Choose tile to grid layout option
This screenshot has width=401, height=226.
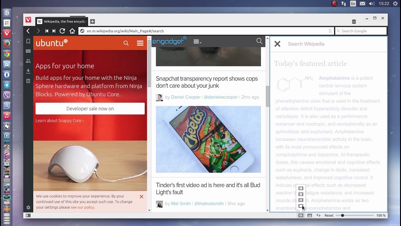point(301,200)
